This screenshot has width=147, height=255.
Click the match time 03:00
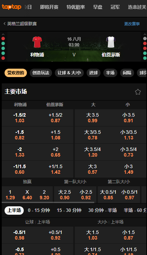pyautogui.click(x=74, y=45)
